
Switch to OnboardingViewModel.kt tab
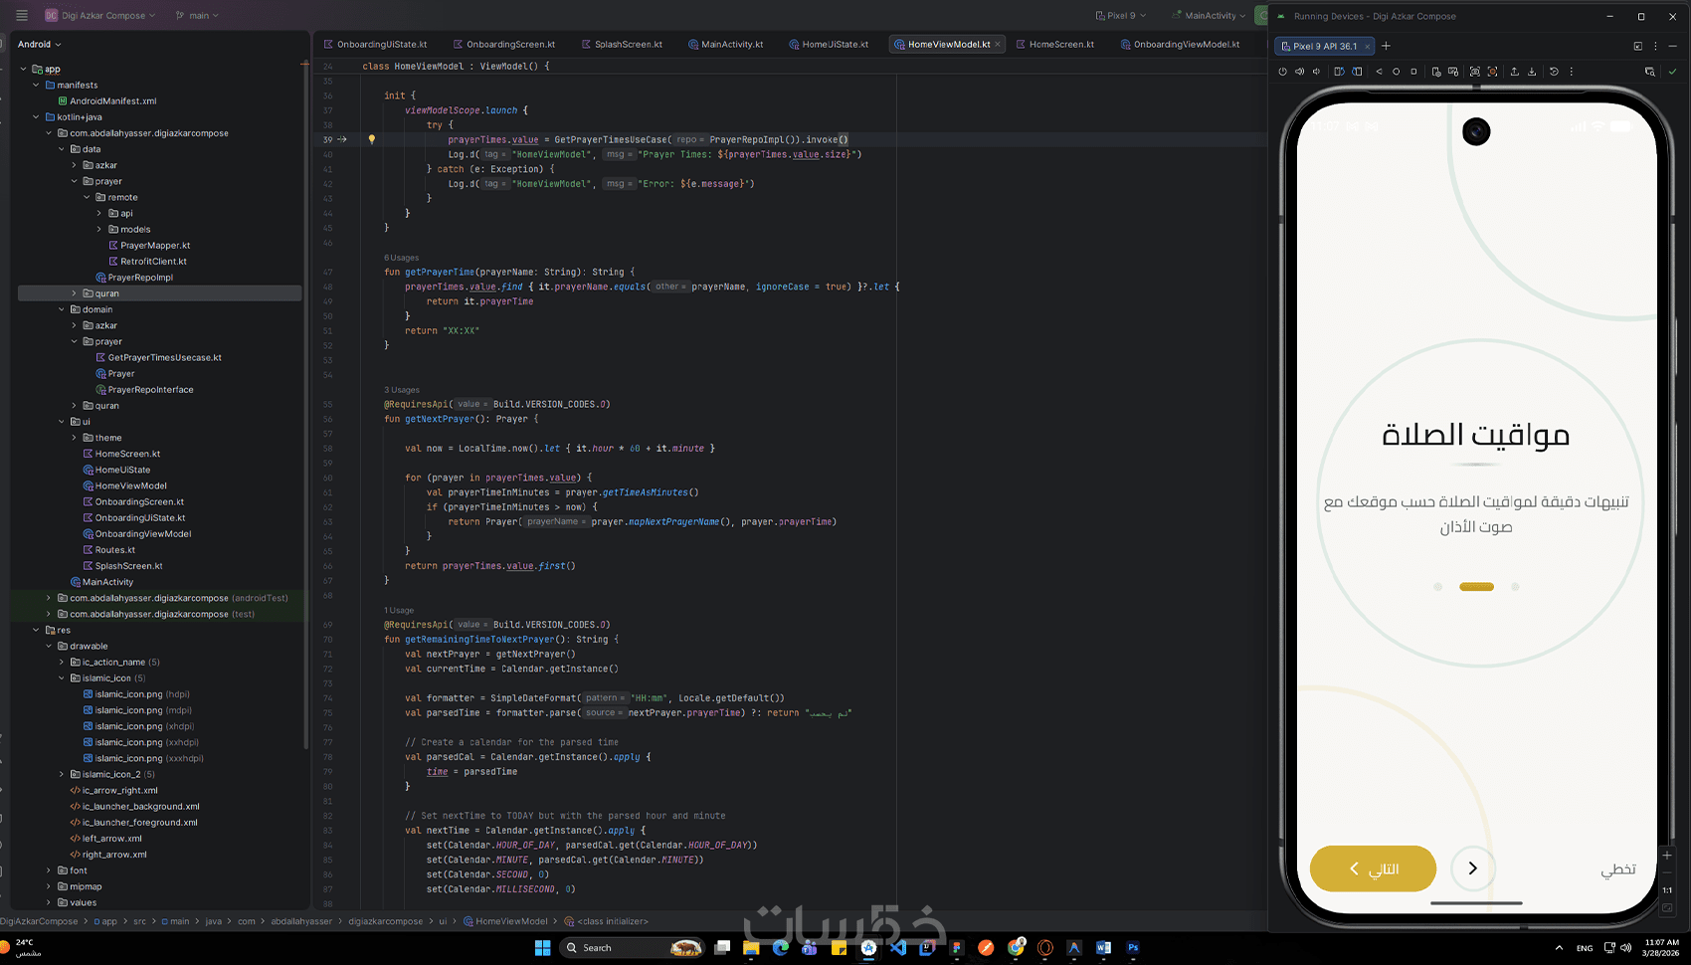coord(1180,44)
